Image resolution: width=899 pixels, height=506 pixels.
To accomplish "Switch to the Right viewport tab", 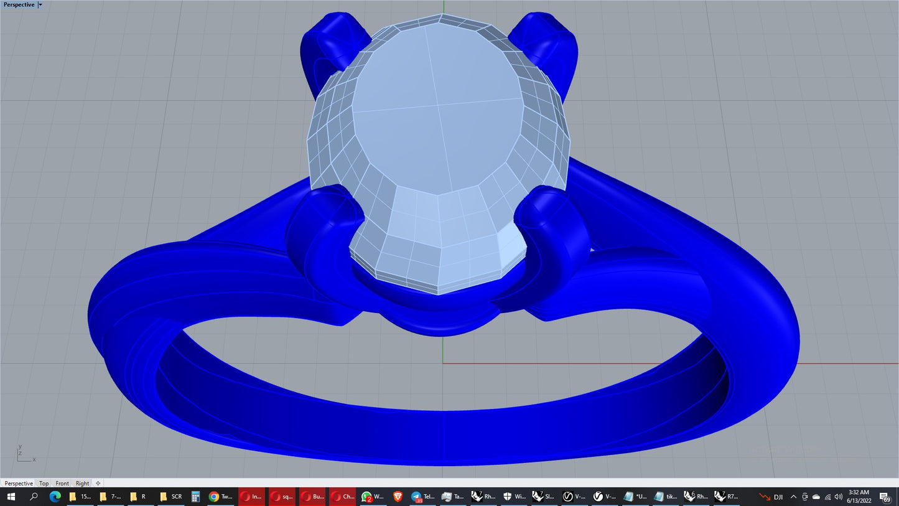I will [82, 484].
